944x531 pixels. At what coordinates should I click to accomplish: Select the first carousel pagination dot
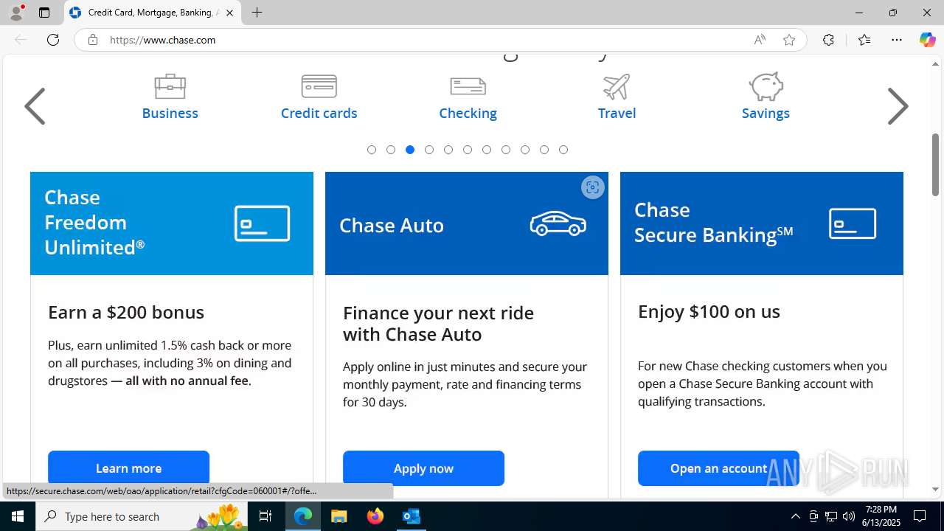pyautogui.click(x=372, y=150)
